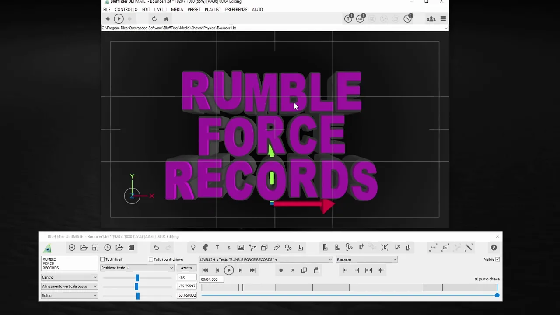Click the RUMBLE FORCE RECORDS text box
Viewport: 560px width, 315px height.
coord(69,264)
